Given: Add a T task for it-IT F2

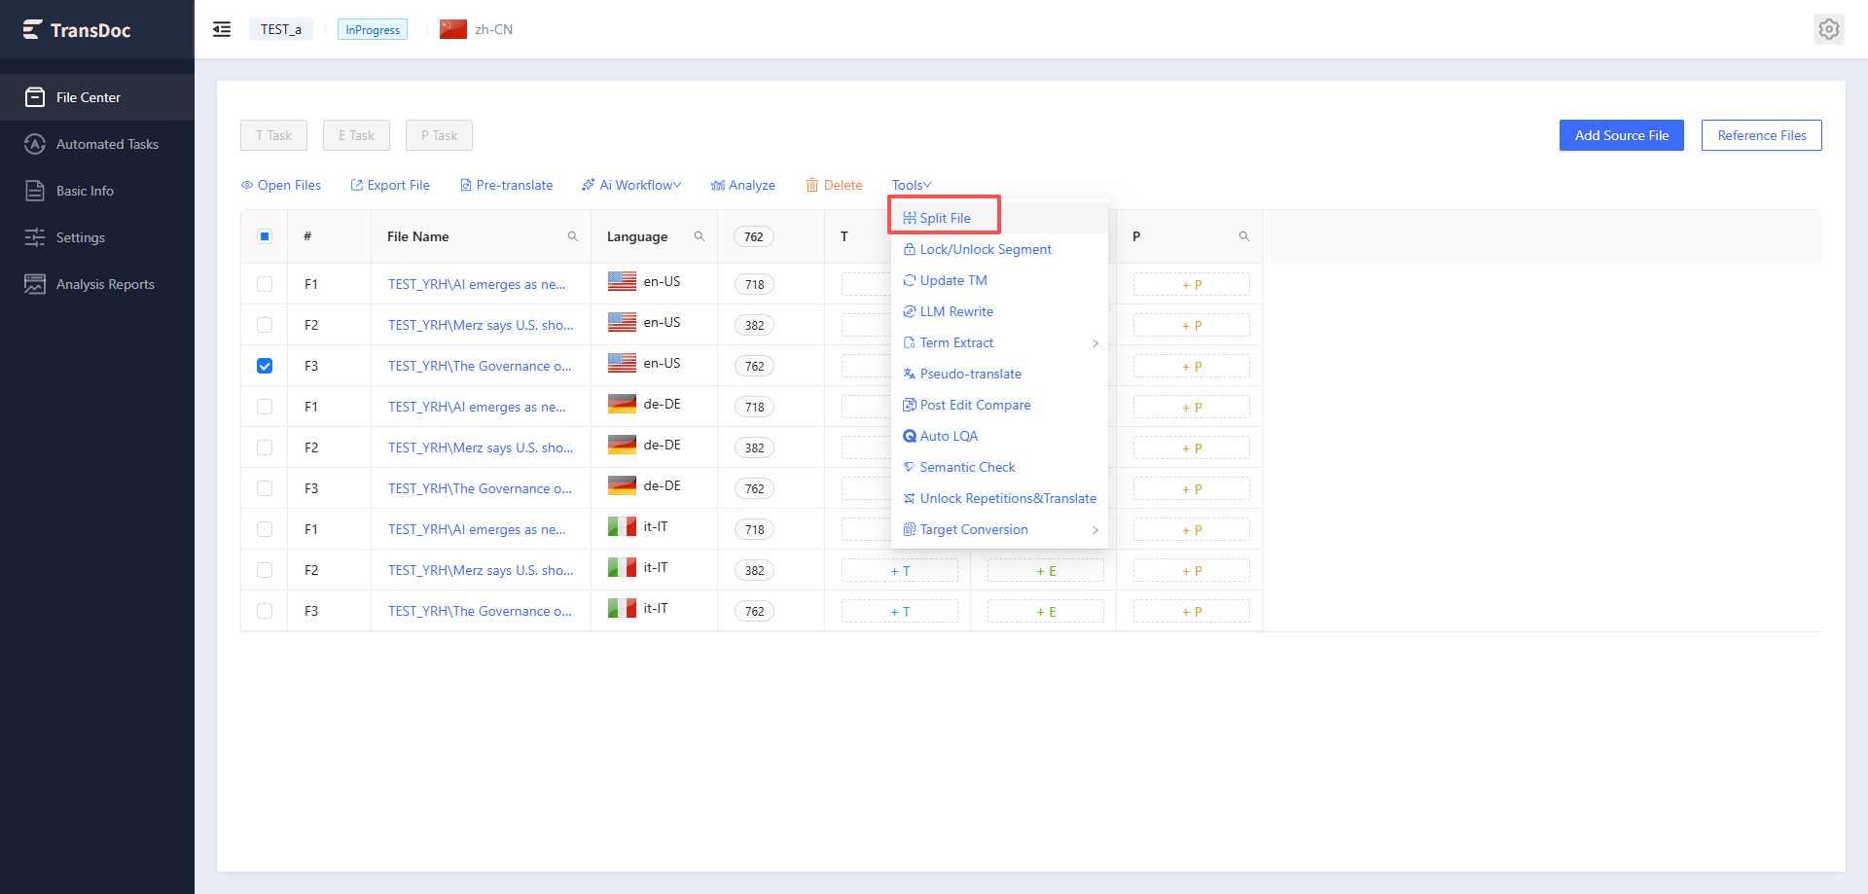Looking at the screenshot, I should [900, 571].
